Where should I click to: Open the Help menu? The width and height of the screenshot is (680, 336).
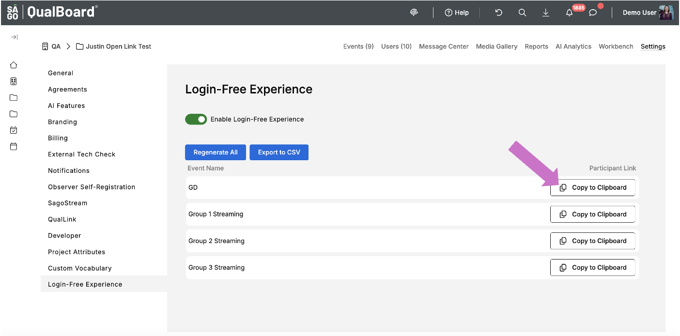[x=457, y=13]
